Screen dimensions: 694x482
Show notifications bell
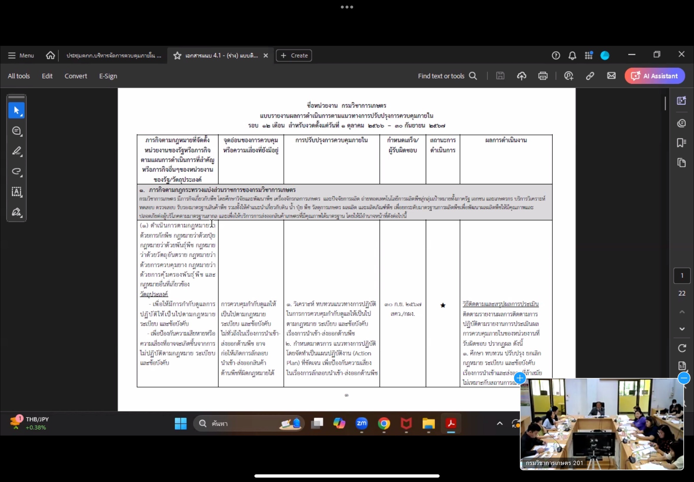(572, 56)
